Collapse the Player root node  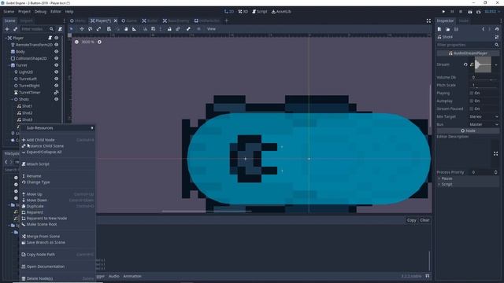point(6,38)
